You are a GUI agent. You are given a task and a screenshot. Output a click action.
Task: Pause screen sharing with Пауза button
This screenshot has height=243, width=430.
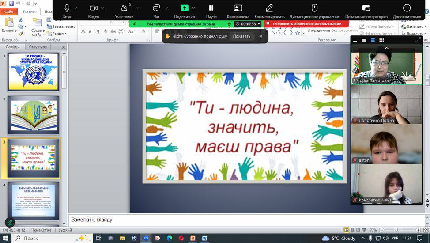tap(211, 8)
